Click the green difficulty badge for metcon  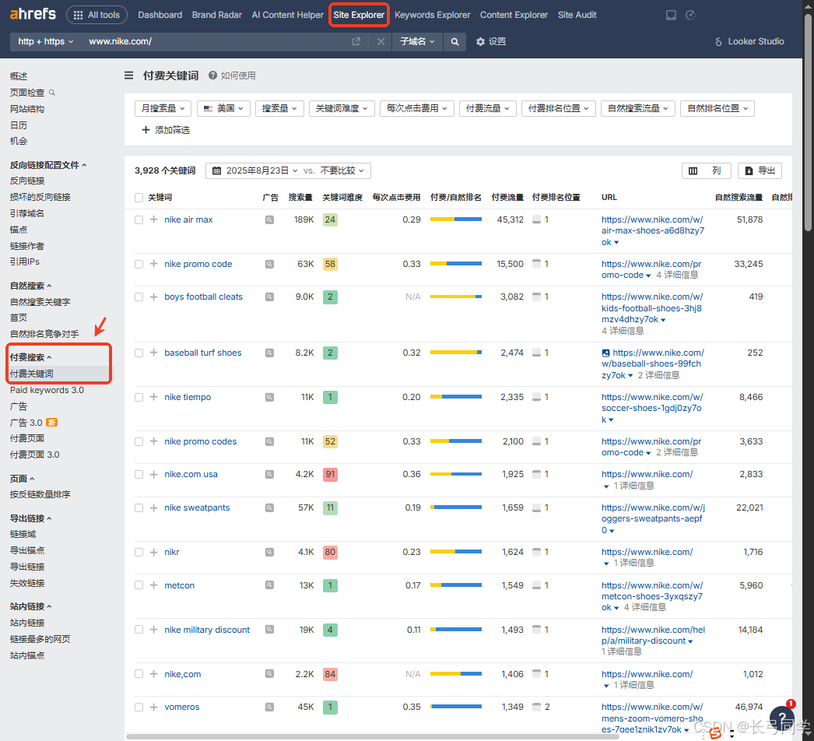[x=330, y=586]
